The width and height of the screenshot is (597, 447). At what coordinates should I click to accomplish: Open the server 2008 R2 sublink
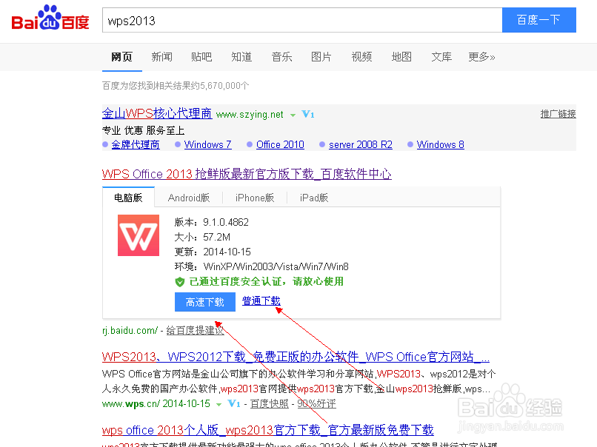coord(361,144)
